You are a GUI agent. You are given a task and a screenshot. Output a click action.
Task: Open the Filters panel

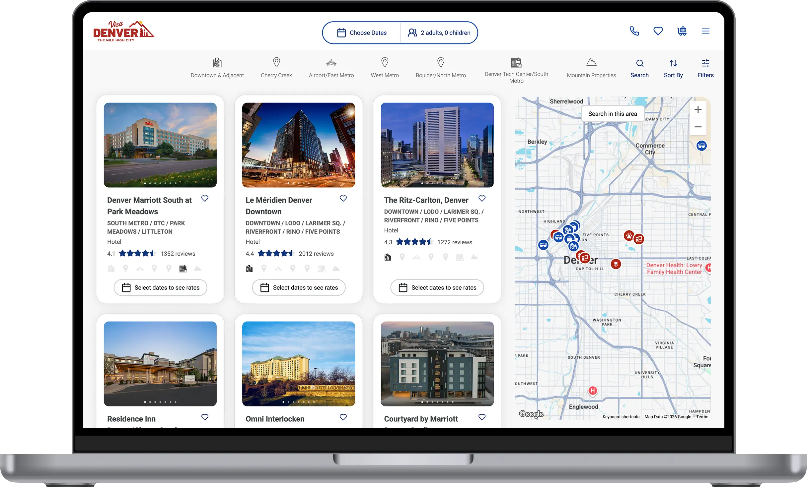[x=705, y=69]
